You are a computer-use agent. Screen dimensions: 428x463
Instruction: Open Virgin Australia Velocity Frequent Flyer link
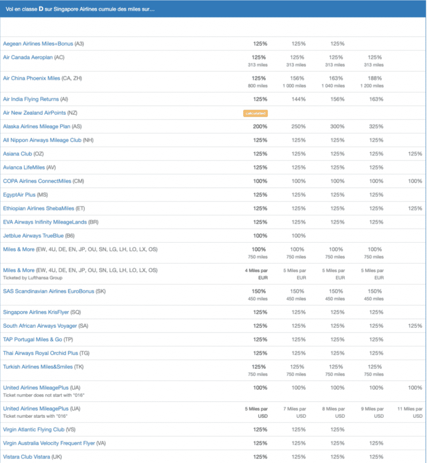click(x=49, y=443)
